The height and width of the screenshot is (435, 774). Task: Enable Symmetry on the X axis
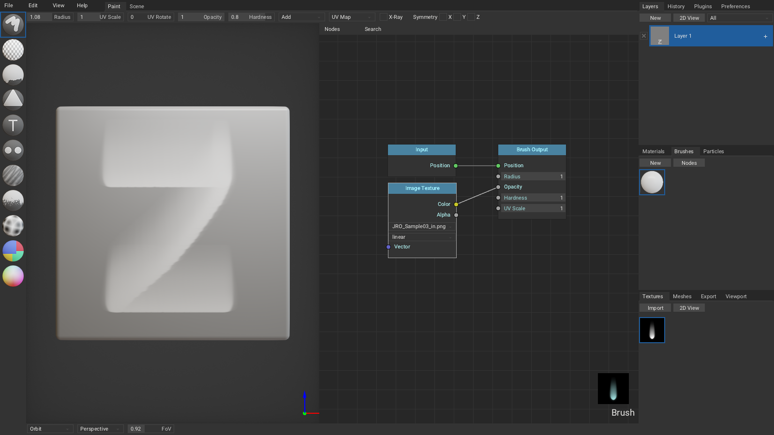tap(443, 17)
